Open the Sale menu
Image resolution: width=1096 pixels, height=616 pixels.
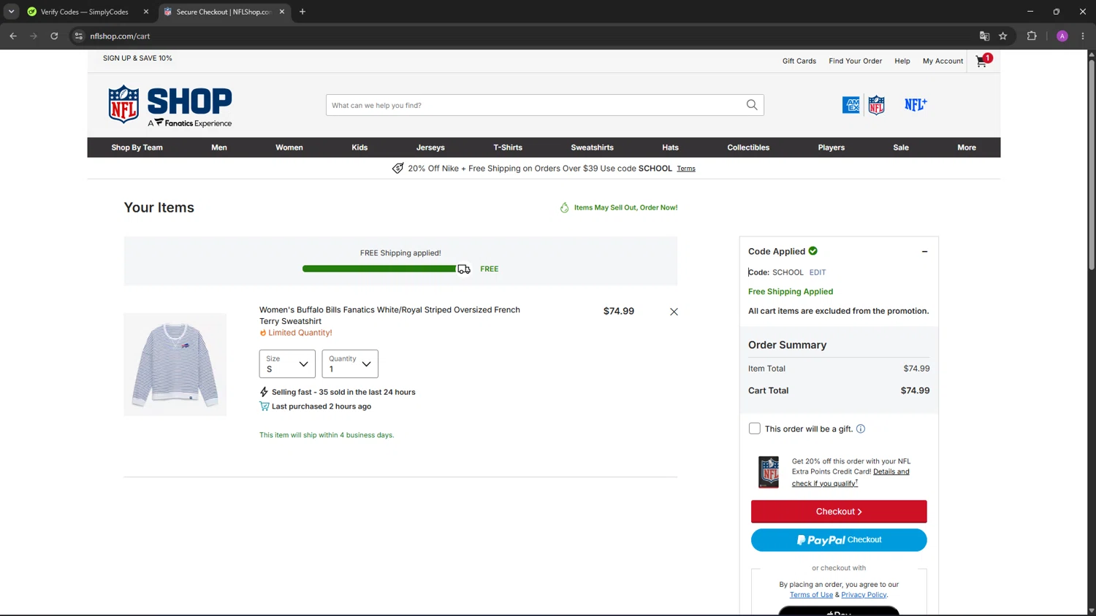pos(901,147)
